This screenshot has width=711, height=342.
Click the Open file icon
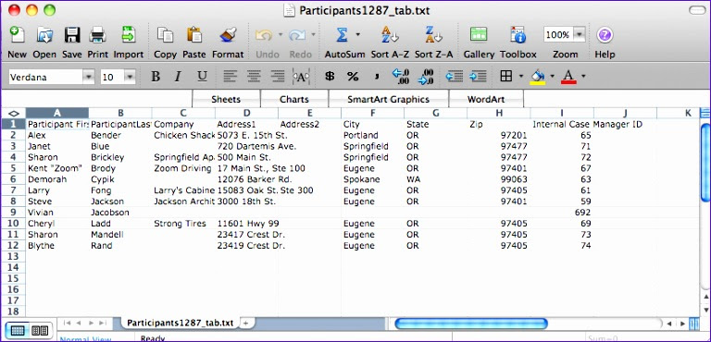[x=44, y=35]
